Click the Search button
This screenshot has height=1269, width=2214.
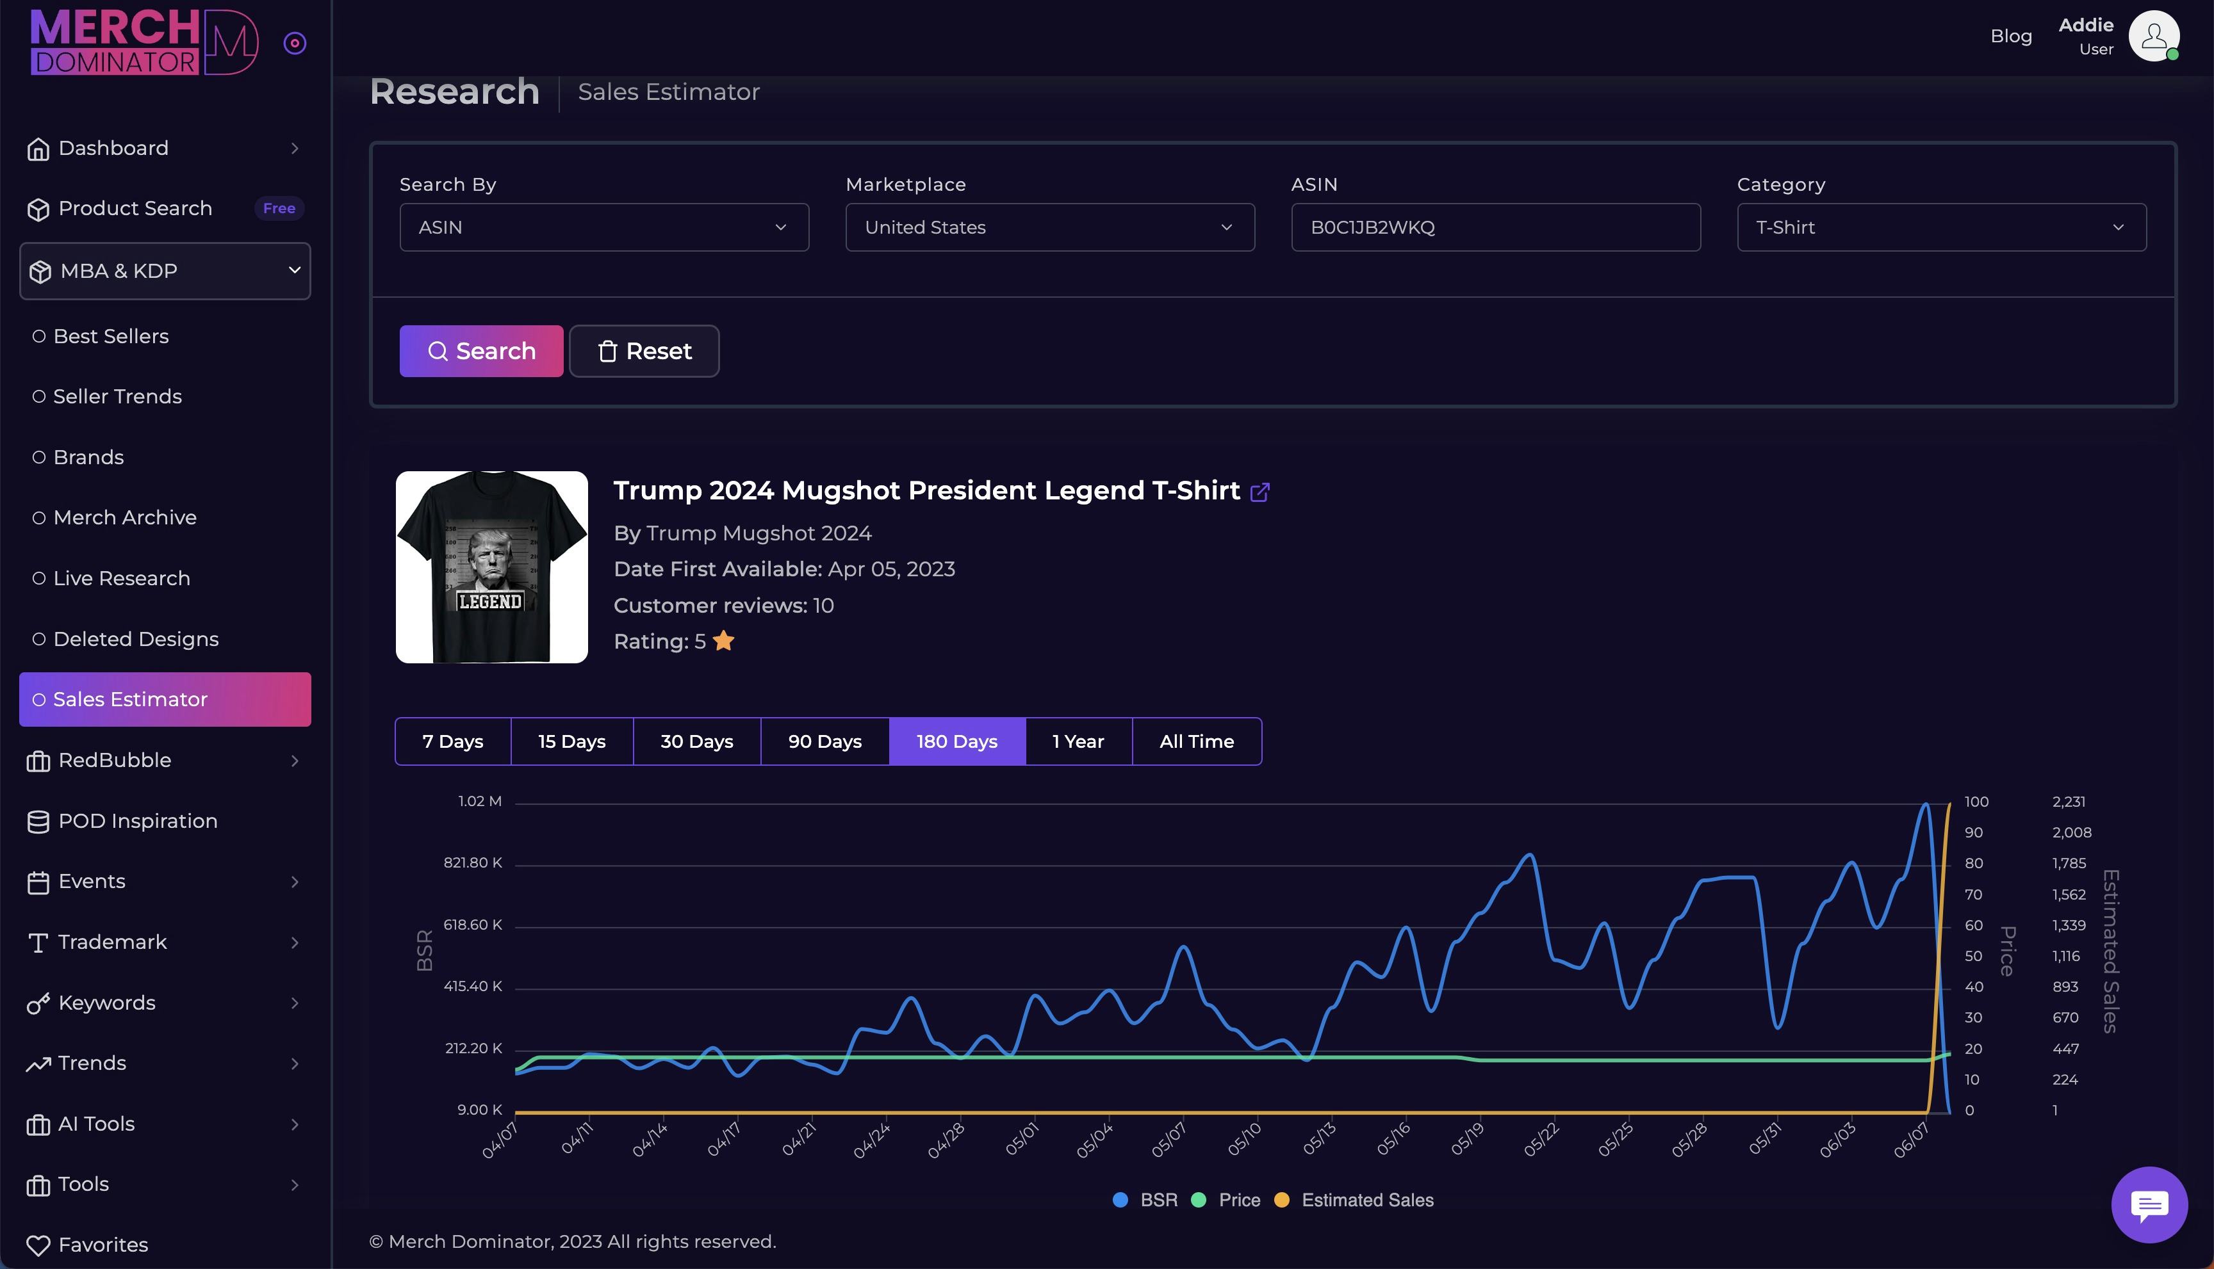click(x=480, y=350)
